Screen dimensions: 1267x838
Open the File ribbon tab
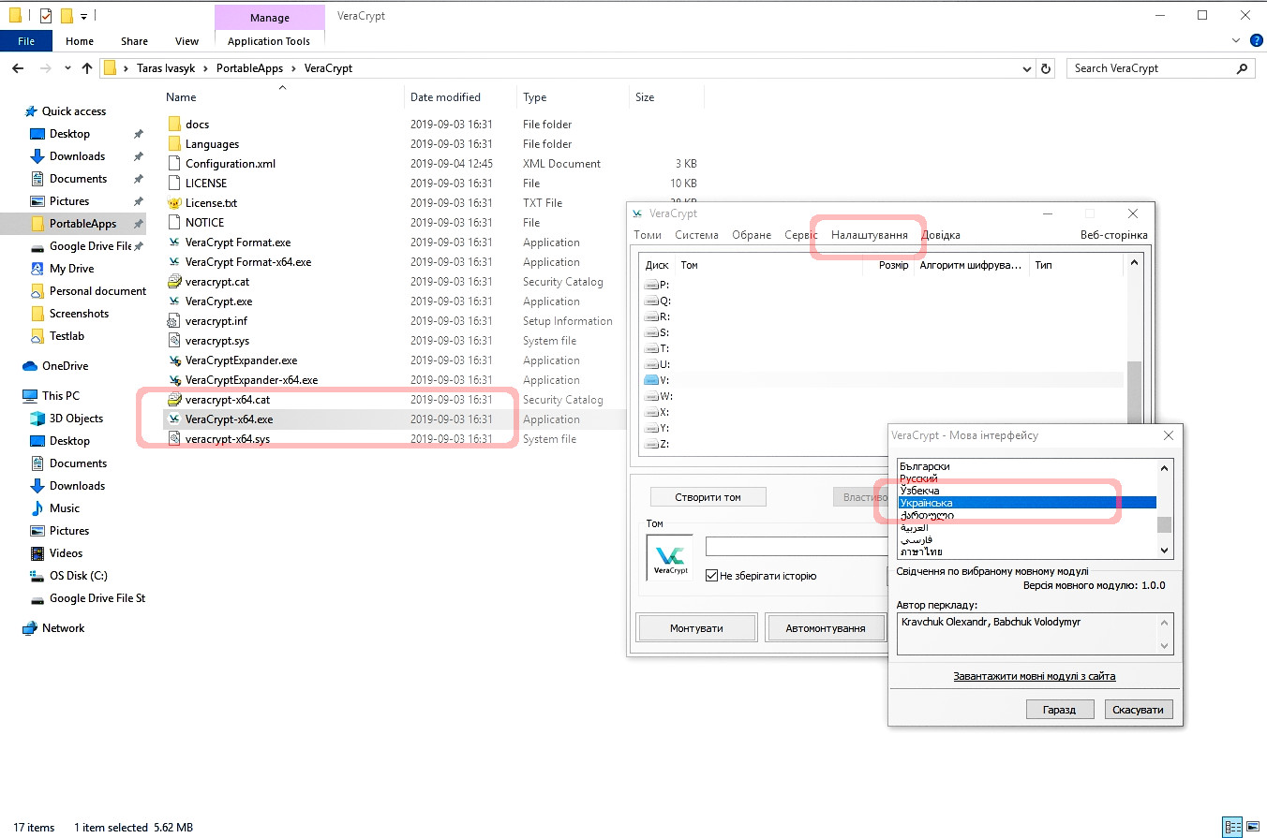[26, 40]
